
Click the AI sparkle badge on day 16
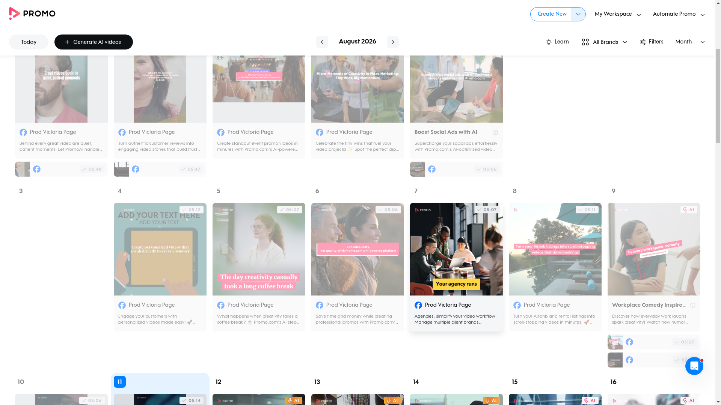pos(689,400)
